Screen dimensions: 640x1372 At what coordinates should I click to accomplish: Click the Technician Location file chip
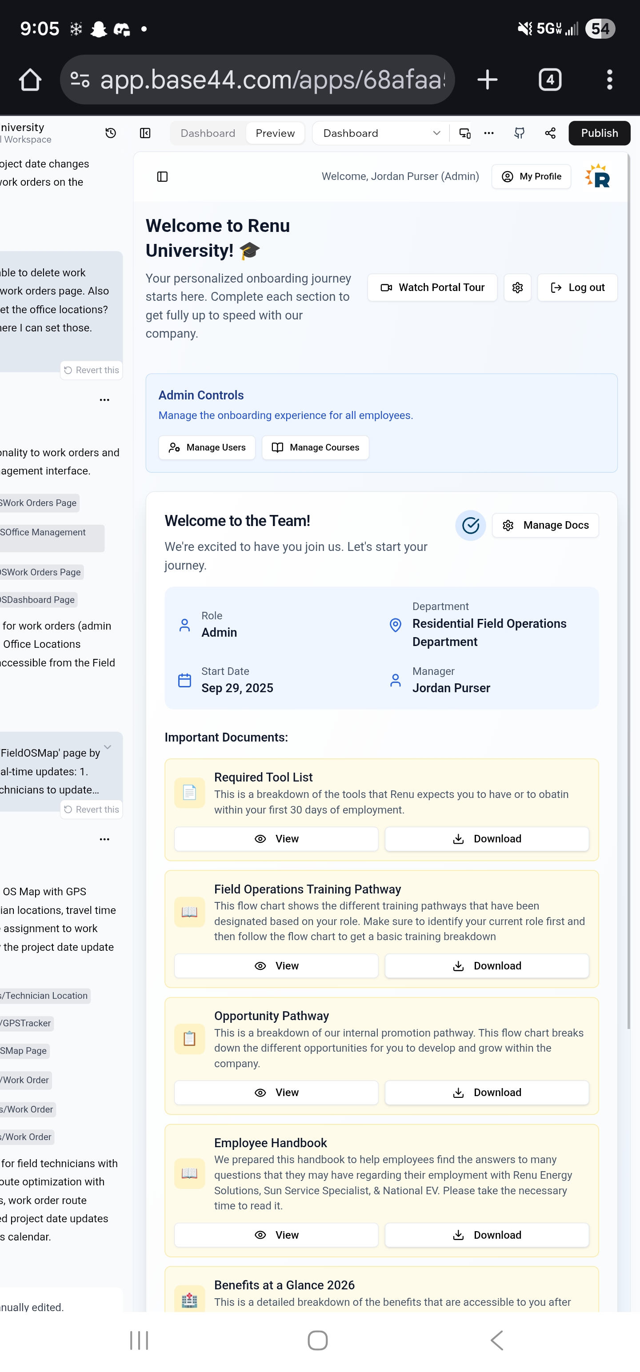tap(45, 996)
